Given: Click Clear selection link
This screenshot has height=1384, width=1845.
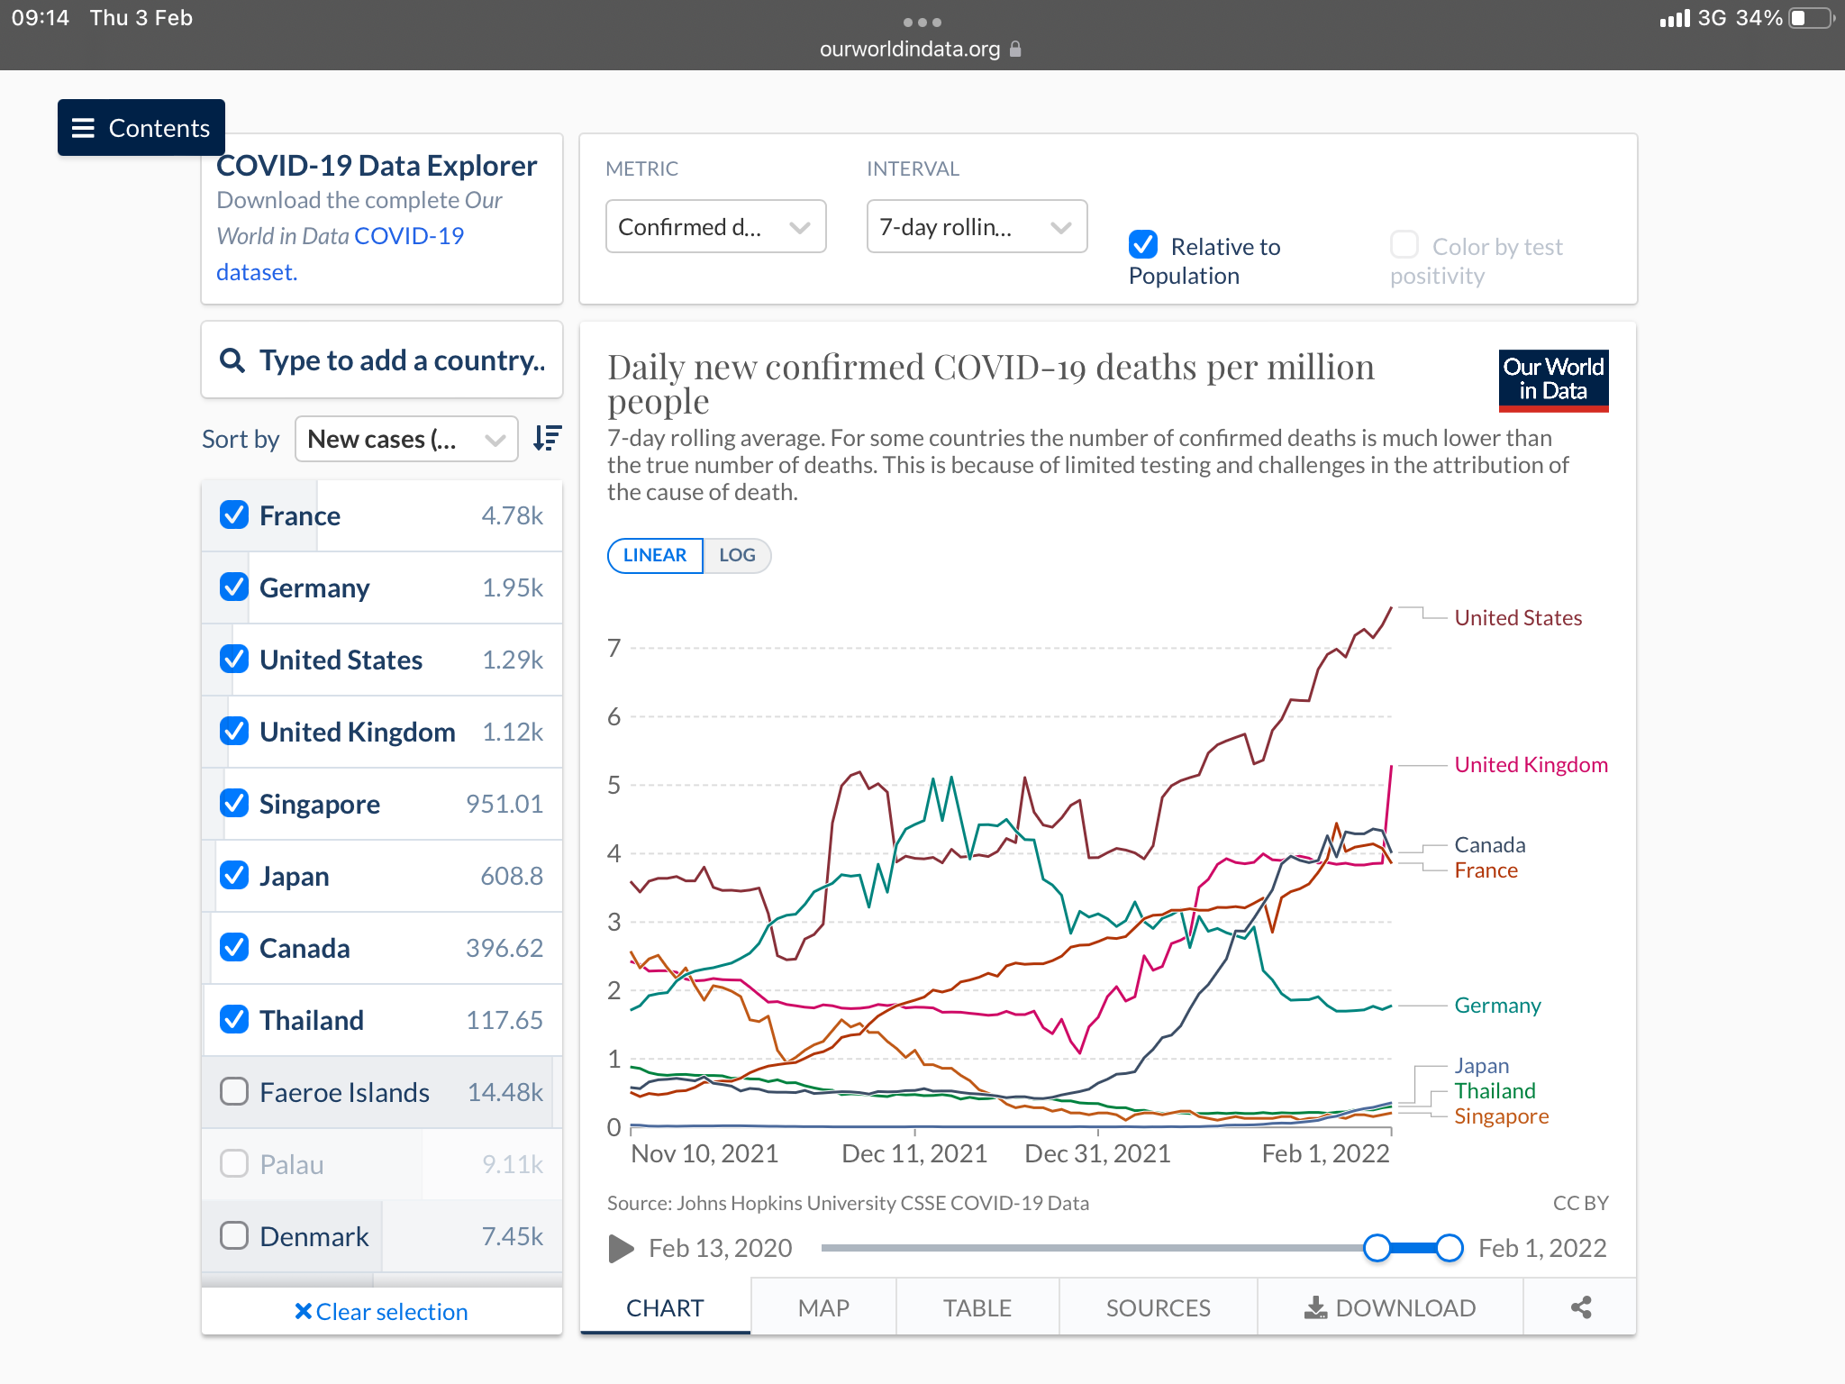Looking at the screenshot, I should (382, 1312).
